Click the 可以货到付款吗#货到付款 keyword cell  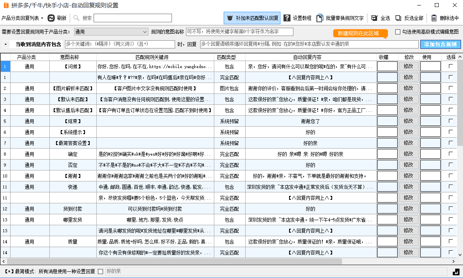coord(155,209)
